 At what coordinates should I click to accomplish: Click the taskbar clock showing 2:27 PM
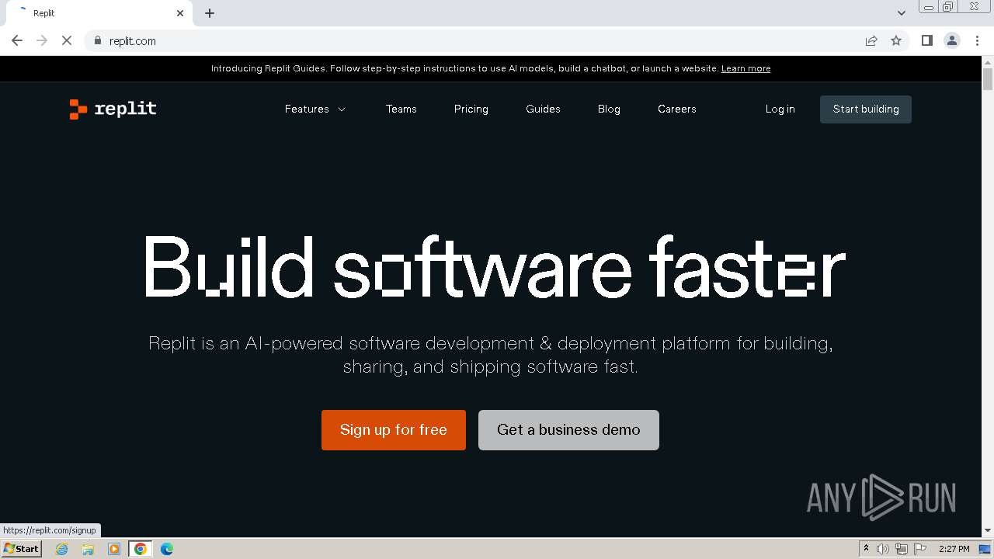(x=954, y=549)
